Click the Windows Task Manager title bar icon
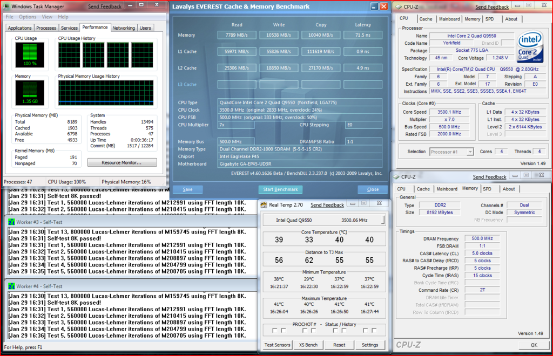Viewport: 553px width, 356px height. (6, 6)
